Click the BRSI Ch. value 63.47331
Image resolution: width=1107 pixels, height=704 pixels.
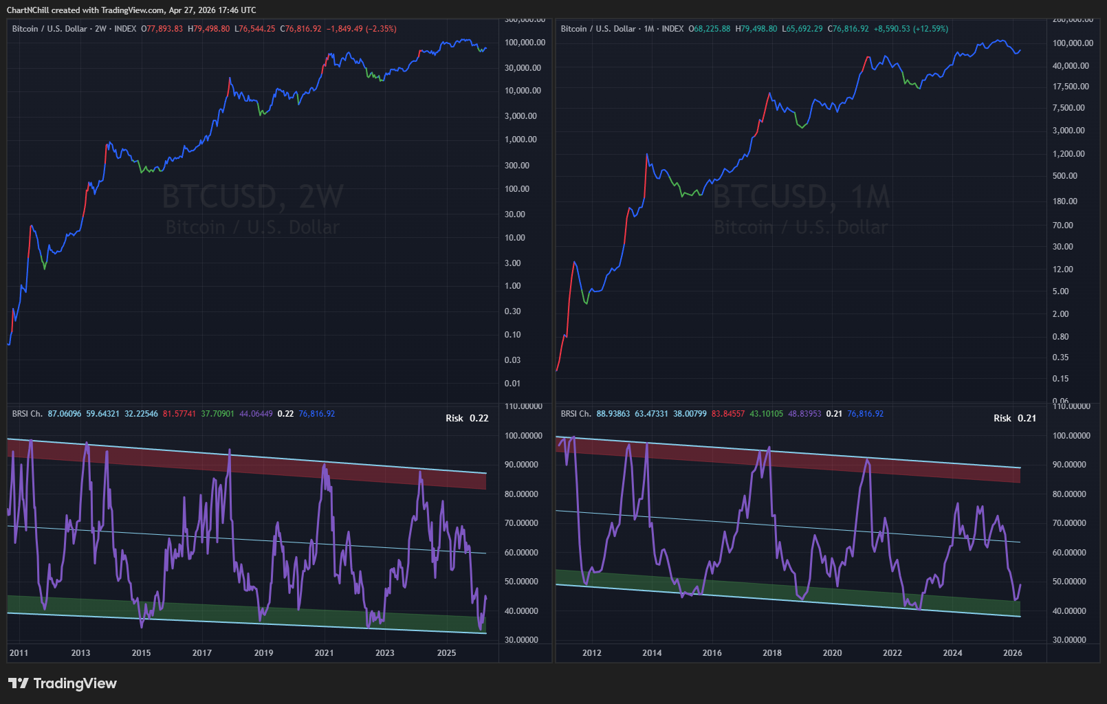point(651,414)
